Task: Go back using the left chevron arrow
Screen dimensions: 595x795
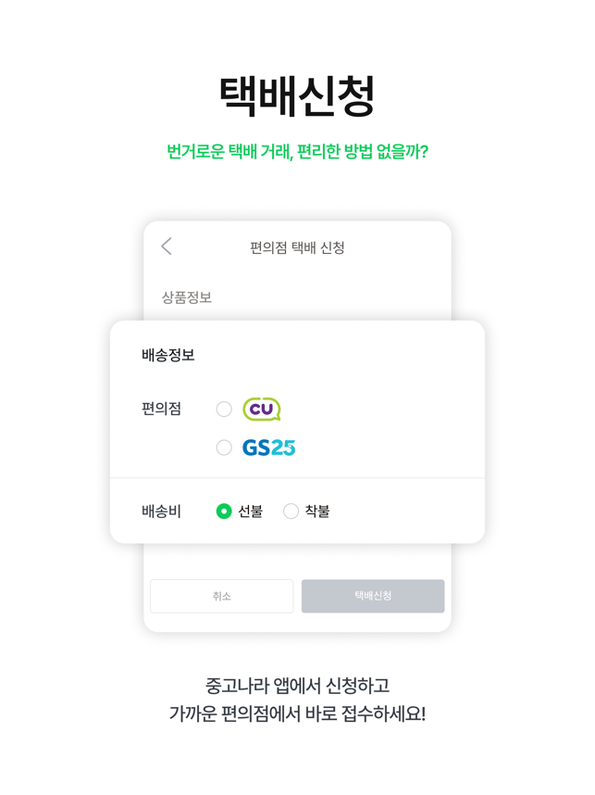Action: pos(167,246)
